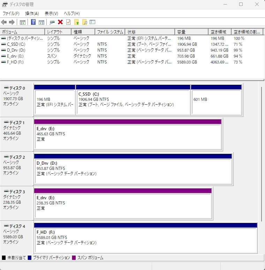Viewport: 265px width, 270px height.
Task: Go back with the left arrow toolbar icon
Action: pyautogui.click(x=4, y=22)
